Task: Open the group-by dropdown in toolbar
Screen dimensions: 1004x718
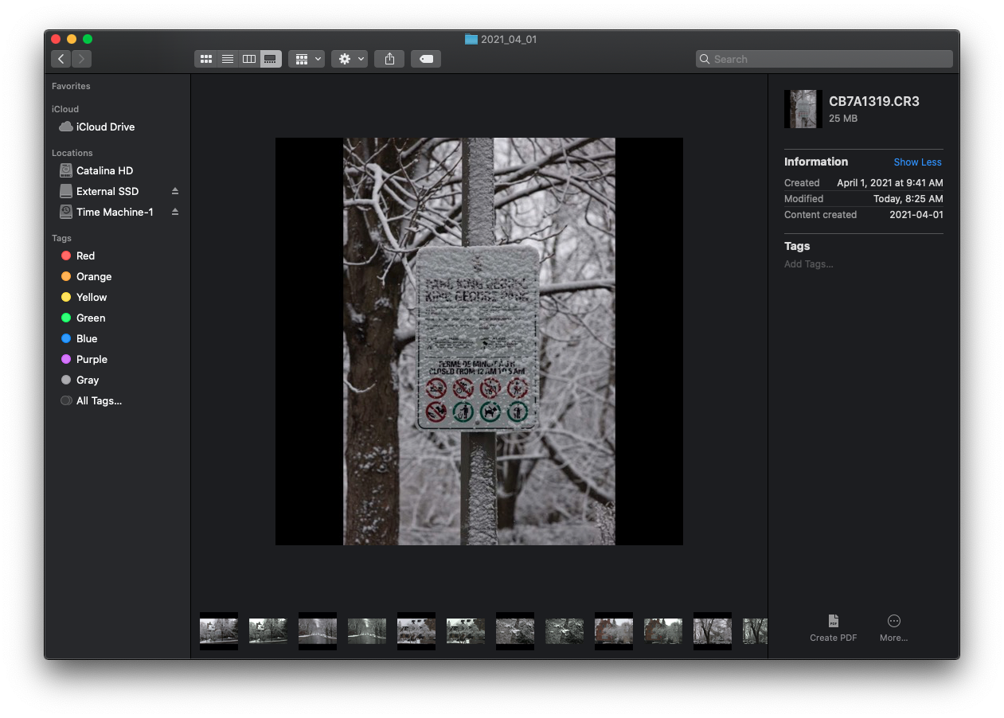Action: (307, 59)
